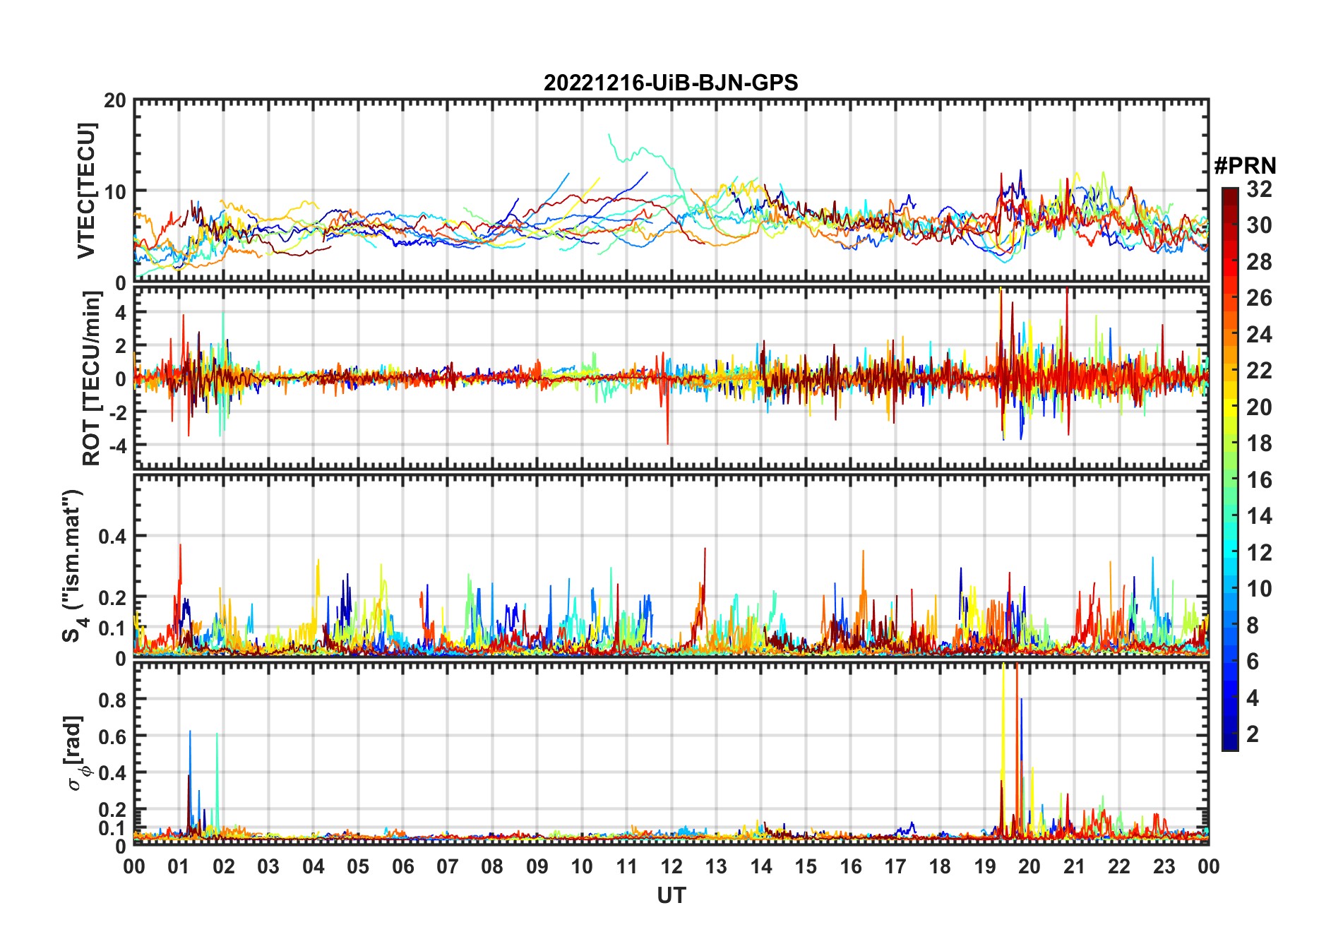Click x-axis tick label 19
Image resolution: width=1343 pixels, height=939 pixels.
pos(985,866)
